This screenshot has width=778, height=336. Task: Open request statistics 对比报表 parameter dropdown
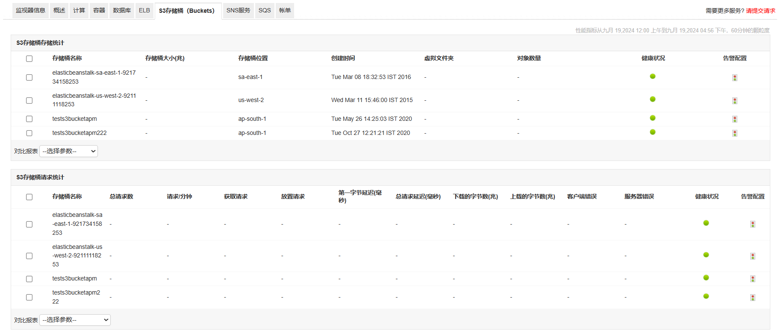pos(75,320)
